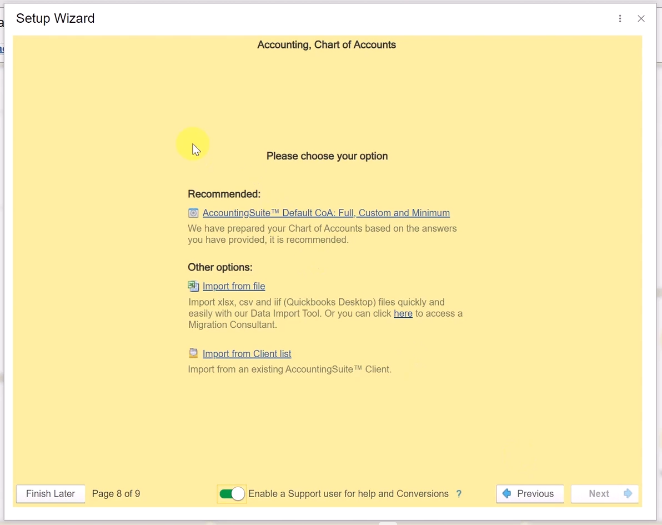This screenshot has width=662, height=525.
Task: Choose the Import from file link
Action: point(234,286)
